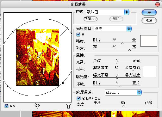This screenshot has height=117, width=162.
Task: Click the 删除 delete style button
Action: coord(116,19)
